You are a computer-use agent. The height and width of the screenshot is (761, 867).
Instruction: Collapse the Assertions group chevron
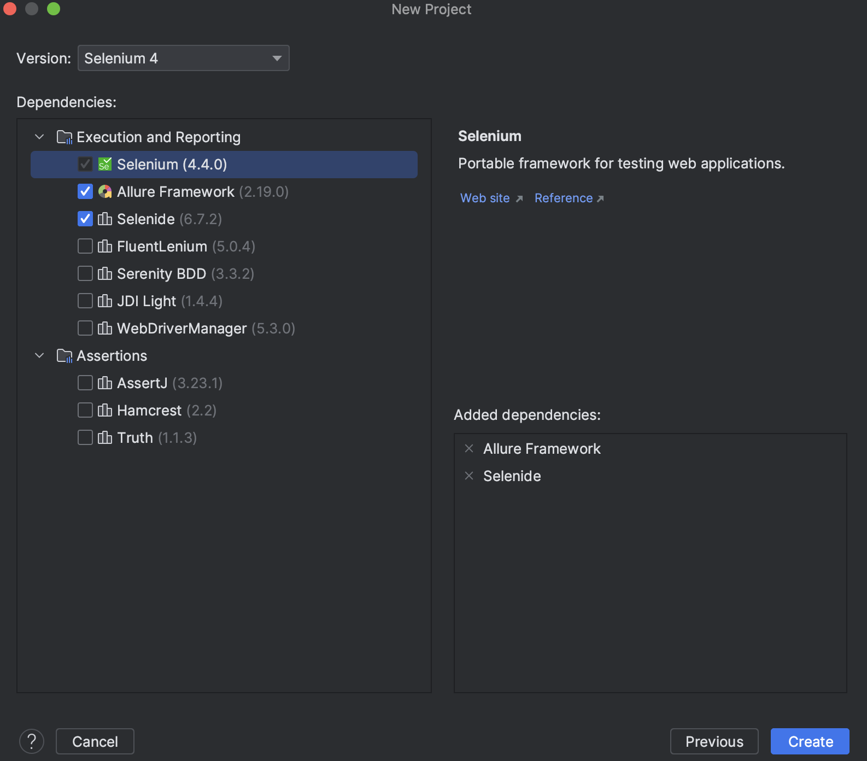39,356
